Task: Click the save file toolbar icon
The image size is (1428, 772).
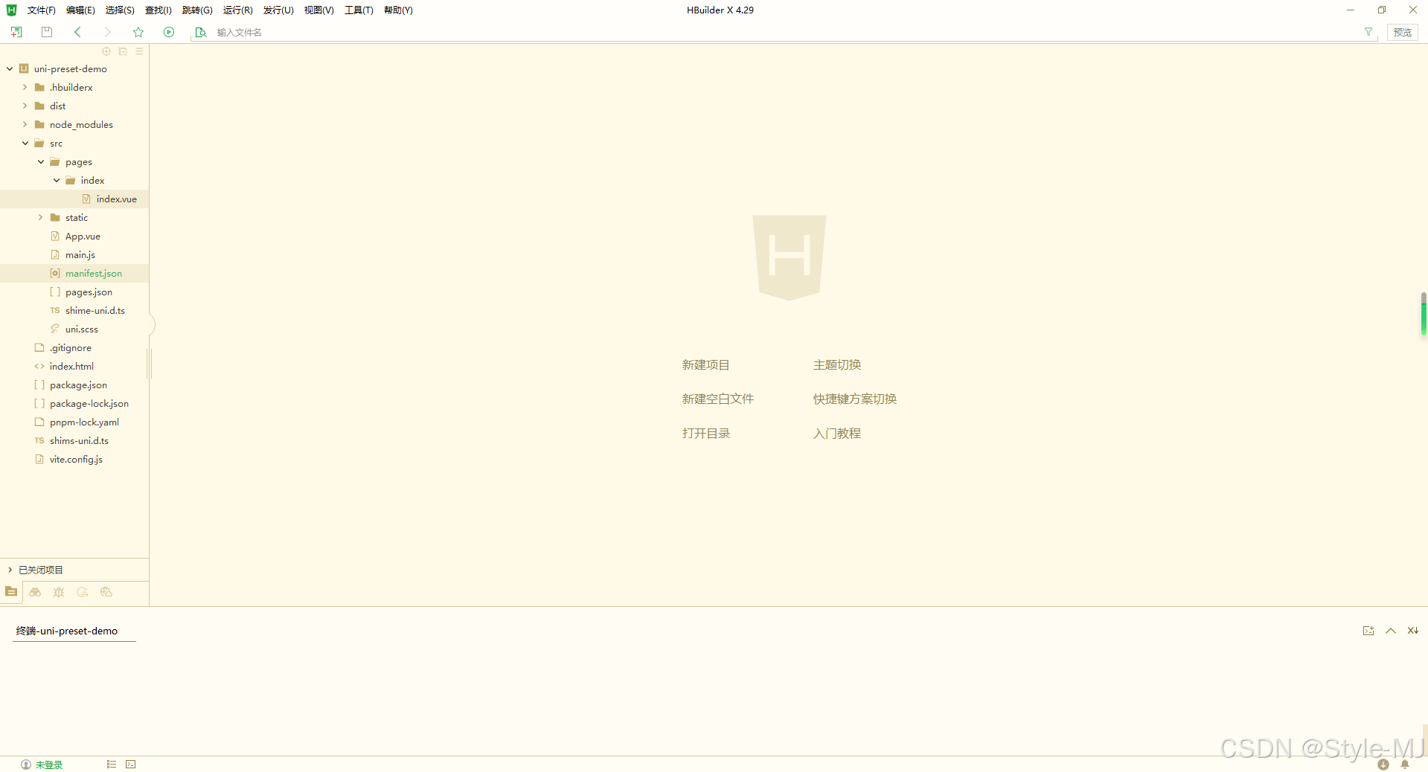Action: click(47, 32)
